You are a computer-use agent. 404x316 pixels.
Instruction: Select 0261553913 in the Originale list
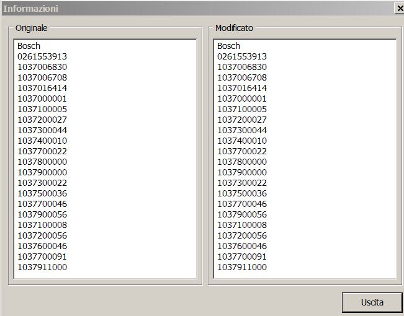coord(42,56)
